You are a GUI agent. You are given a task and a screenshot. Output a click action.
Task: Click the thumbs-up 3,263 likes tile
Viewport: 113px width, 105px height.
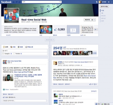point(60,29)
